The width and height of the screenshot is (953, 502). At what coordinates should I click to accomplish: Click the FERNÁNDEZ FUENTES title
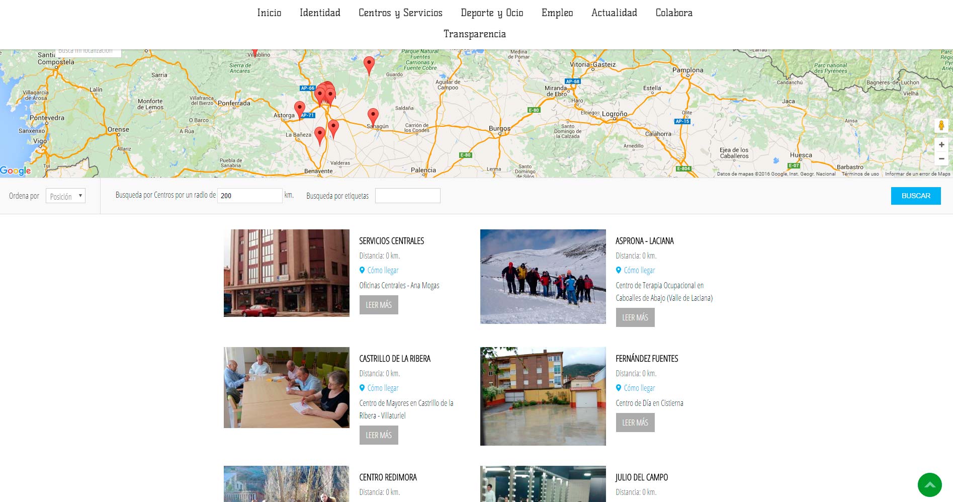click(x=647, y=359)
